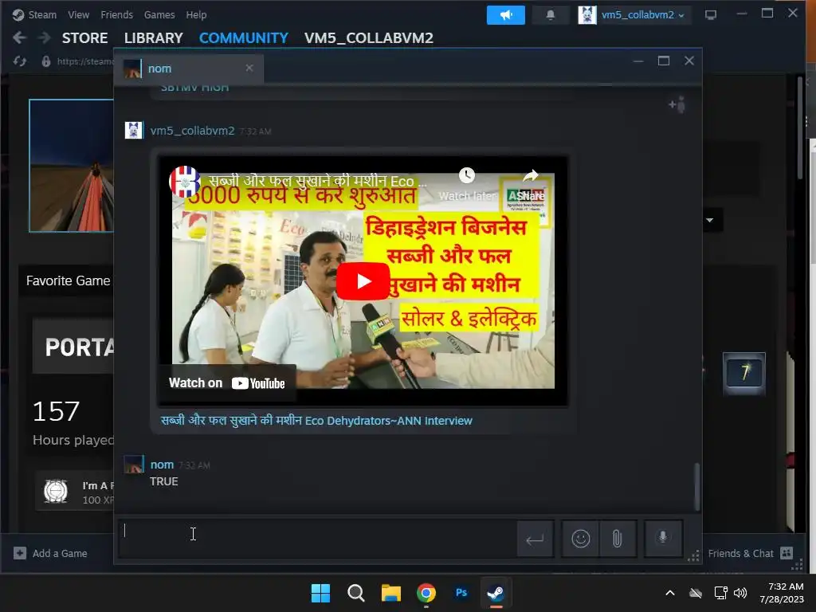Open the clock and date panel
Image resolution: width=816 pixels, height=612 pixels.
click(x=782, y=593)
